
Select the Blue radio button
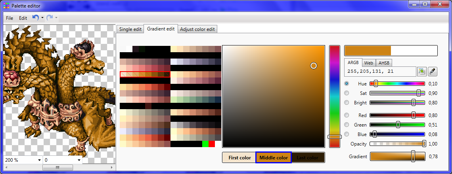[x=347, y=134]
